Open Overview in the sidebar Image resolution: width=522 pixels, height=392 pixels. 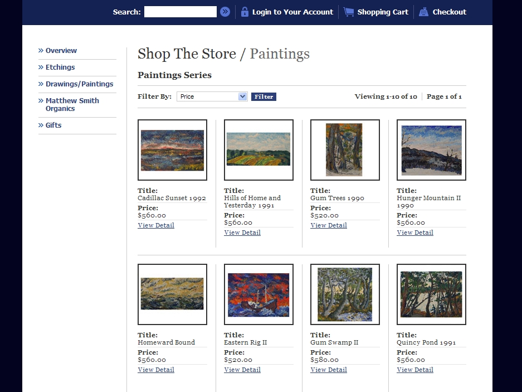(61, 51)
